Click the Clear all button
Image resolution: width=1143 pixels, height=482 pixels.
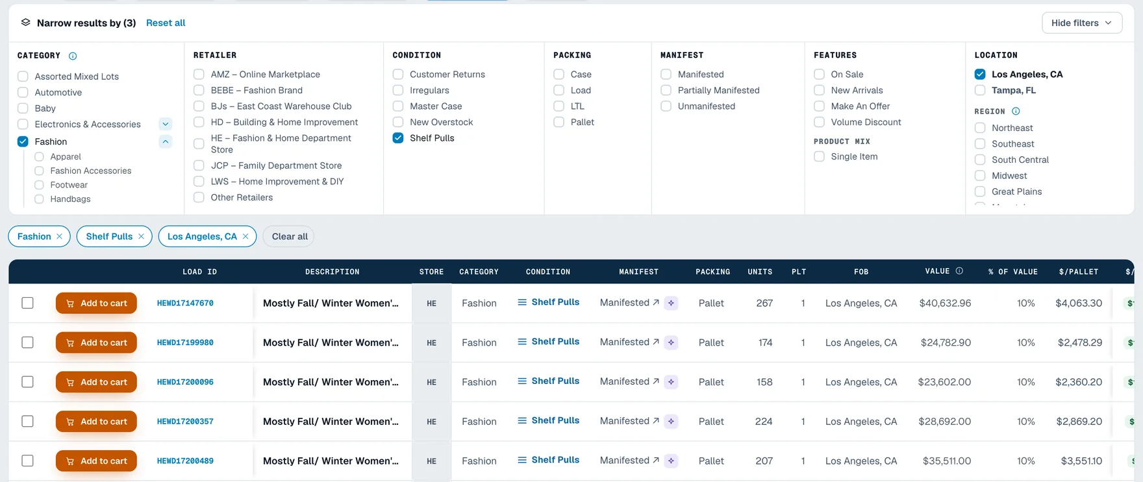290,237
